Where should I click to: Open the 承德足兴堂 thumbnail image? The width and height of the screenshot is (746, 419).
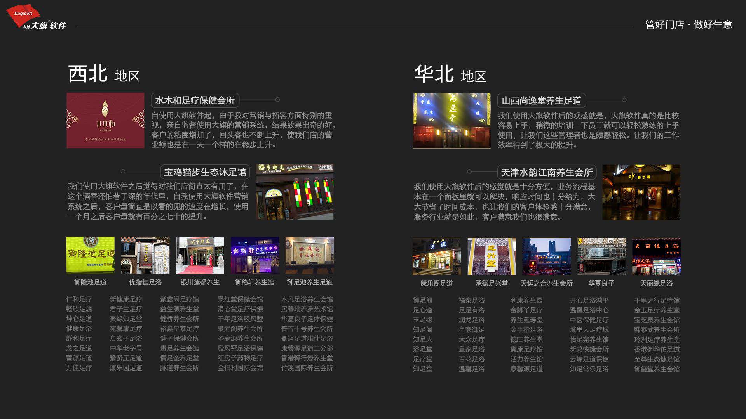tap(492, 256)
